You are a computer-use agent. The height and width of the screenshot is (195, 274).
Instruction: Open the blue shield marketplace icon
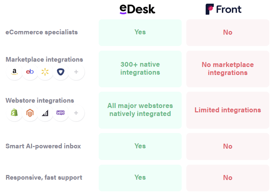point(60,72)
